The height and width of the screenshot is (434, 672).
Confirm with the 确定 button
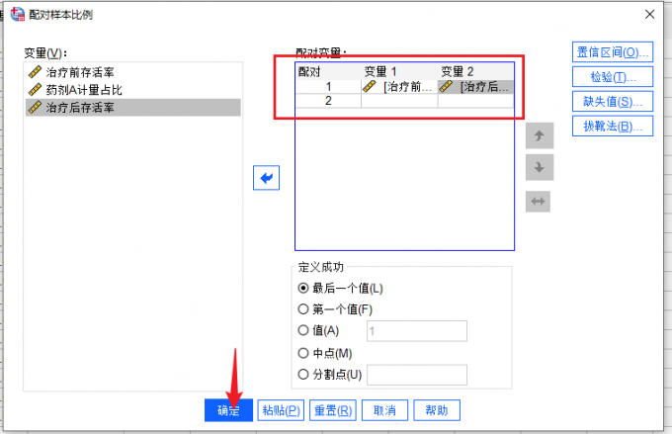point(228,410)
